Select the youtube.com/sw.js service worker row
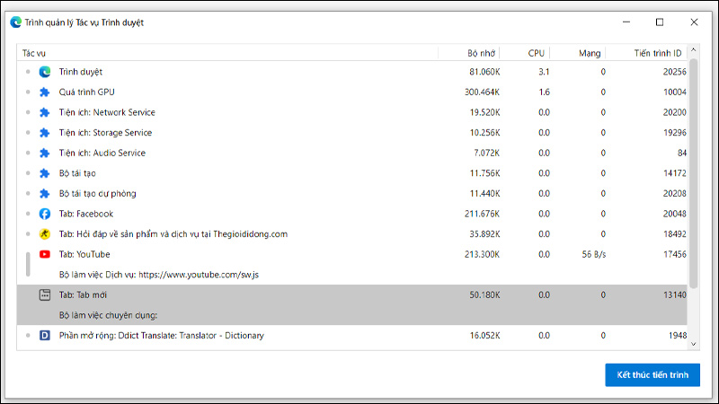This screenshot has height=404, width=719. coord(352,275)
